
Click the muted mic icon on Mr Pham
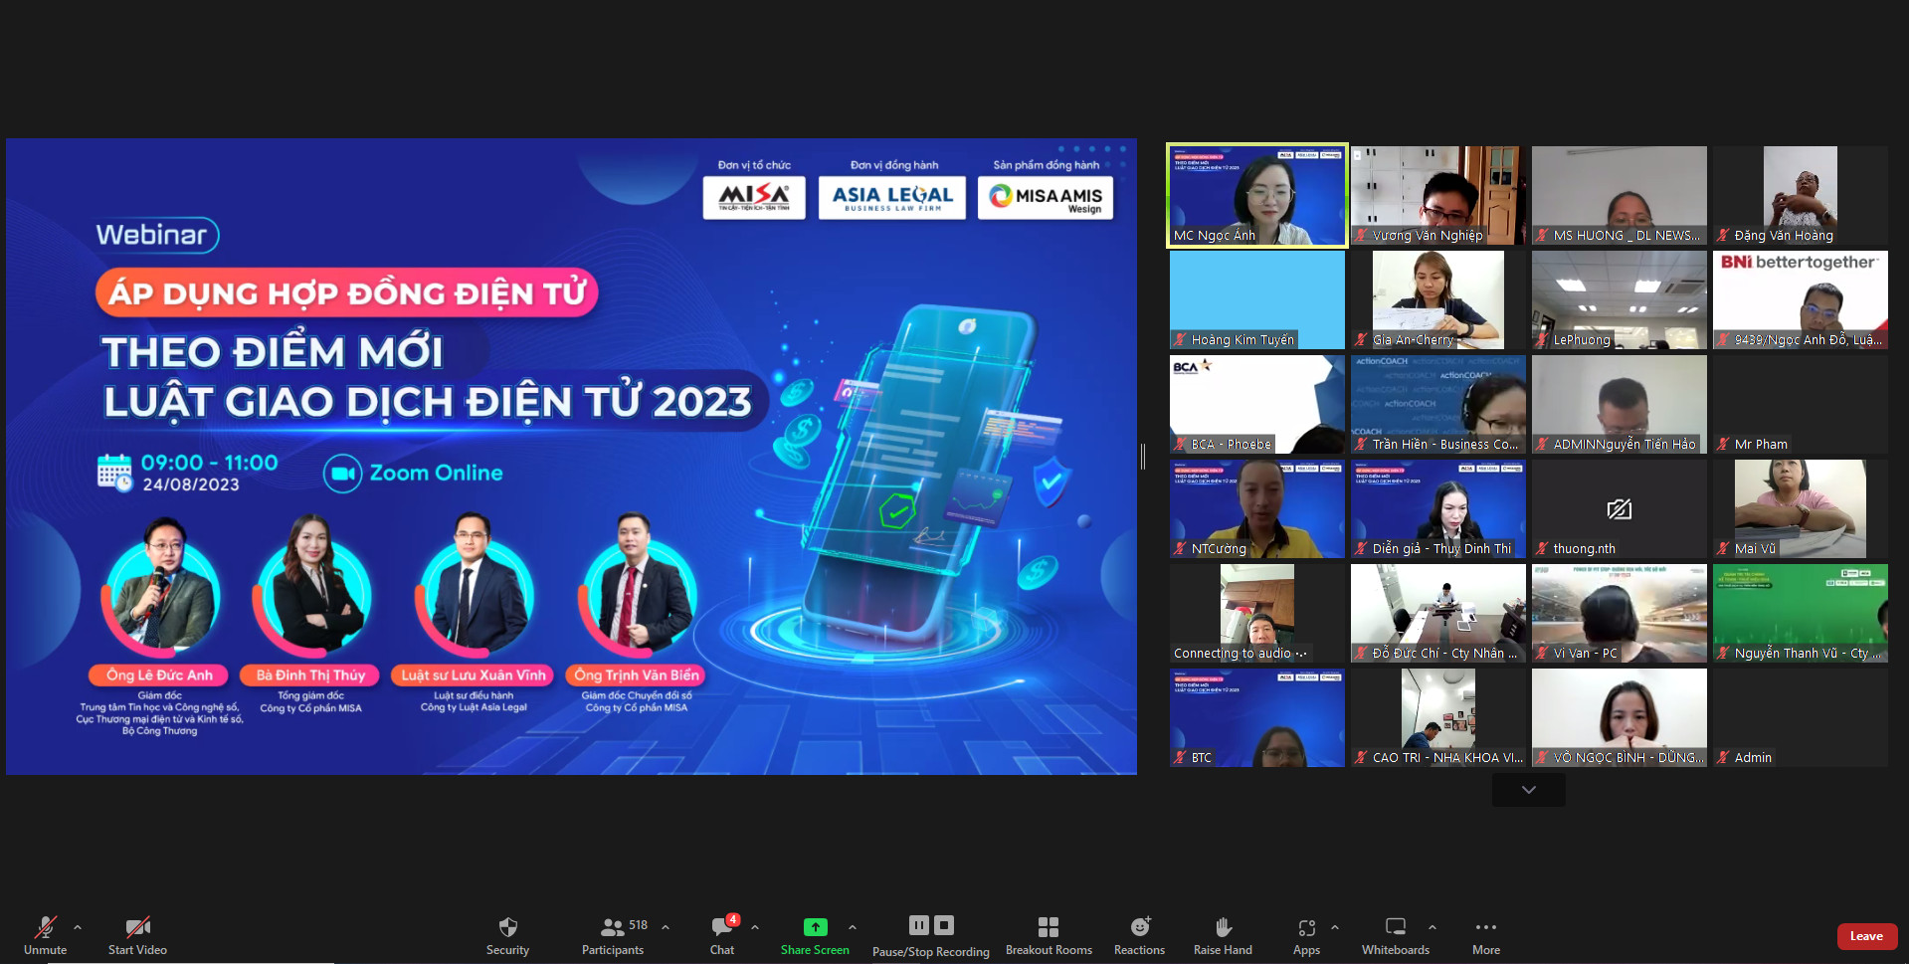(x=1723, y=445)
